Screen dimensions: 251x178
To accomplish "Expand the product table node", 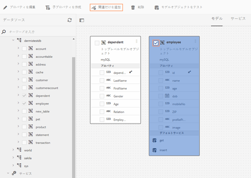I will 18,126.
